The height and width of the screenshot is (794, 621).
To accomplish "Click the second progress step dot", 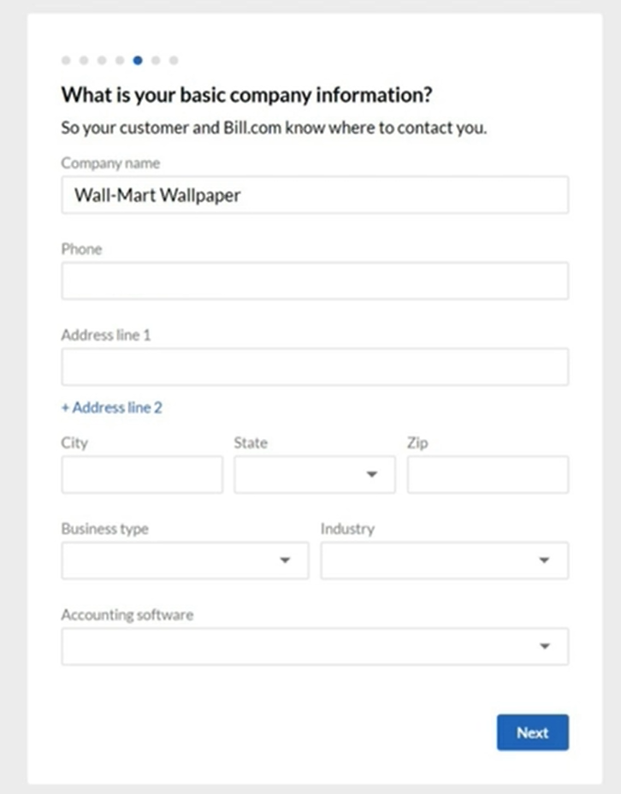I will point(84,61).
